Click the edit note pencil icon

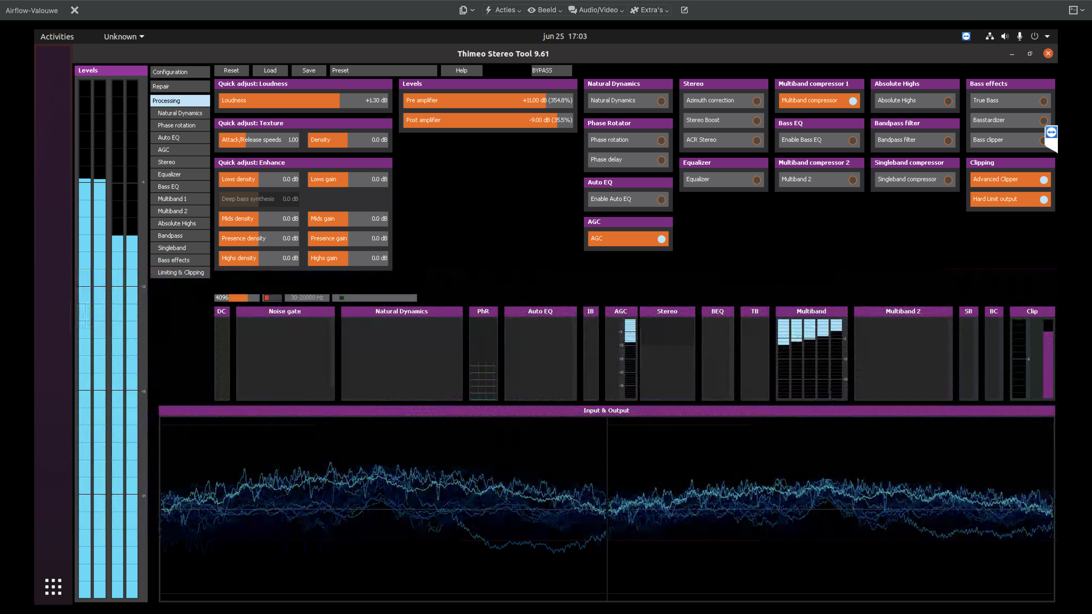(684, 10)
